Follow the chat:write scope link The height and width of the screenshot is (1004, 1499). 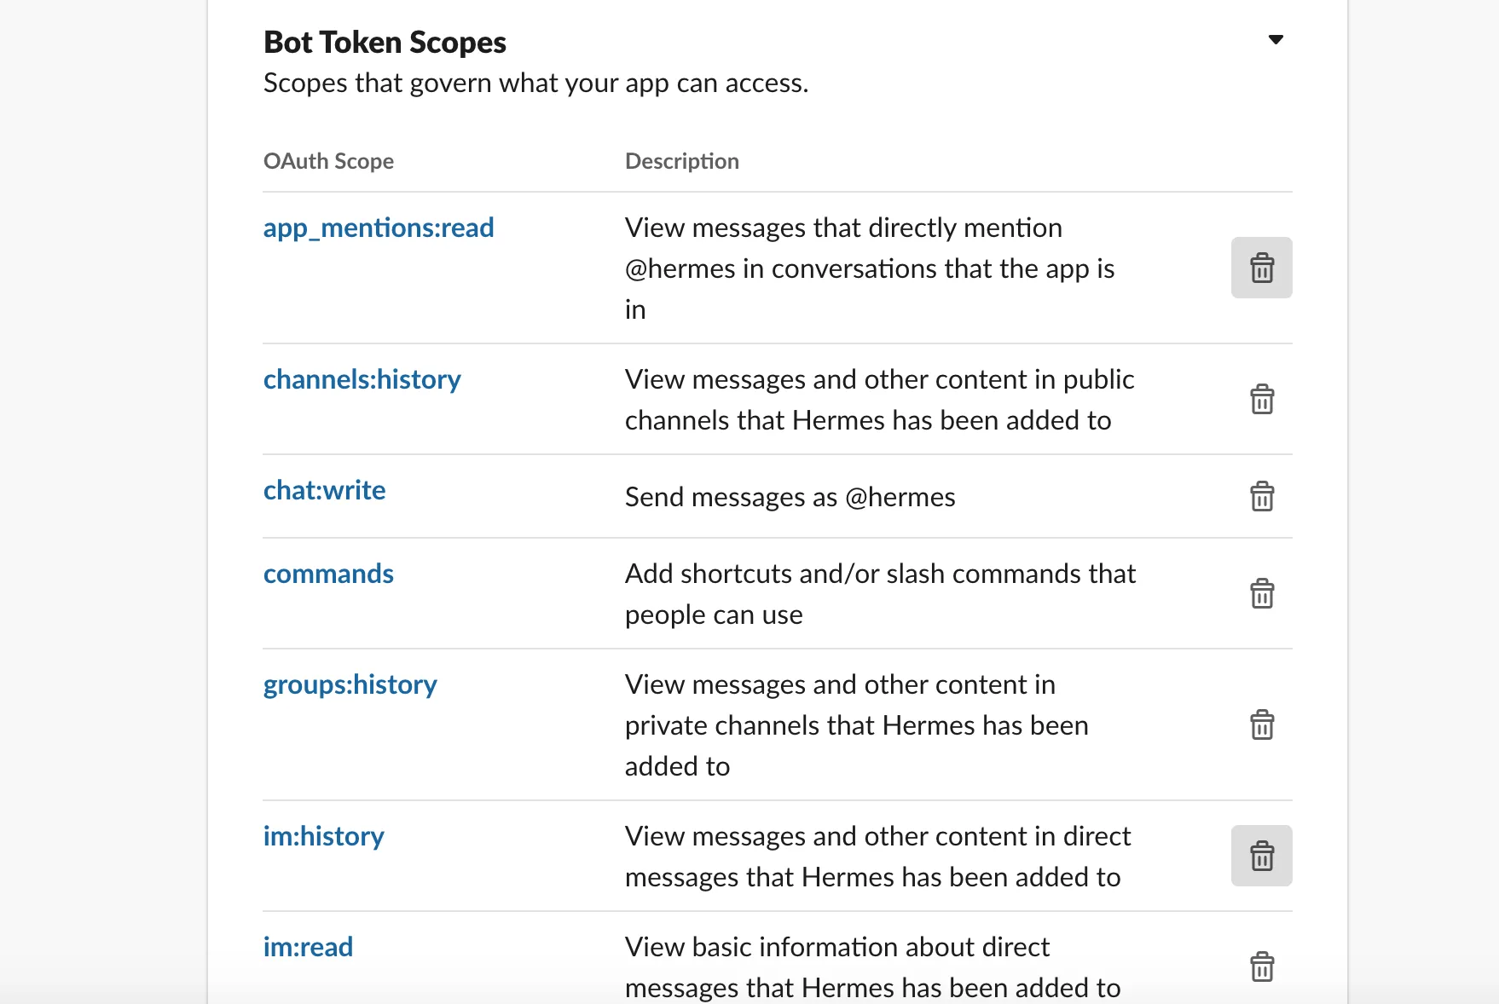point(324,490)
